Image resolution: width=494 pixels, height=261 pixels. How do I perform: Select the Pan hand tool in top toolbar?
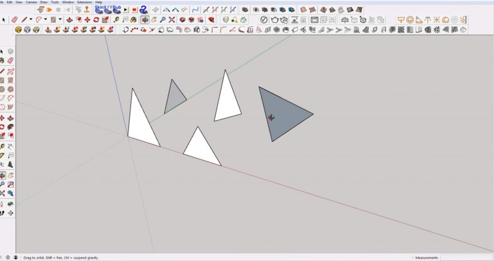154,20
